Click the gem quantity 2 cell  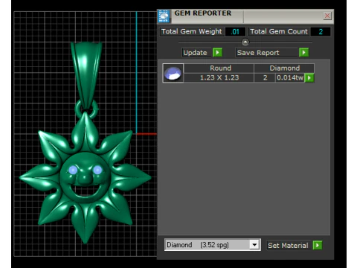click(265, 77)
